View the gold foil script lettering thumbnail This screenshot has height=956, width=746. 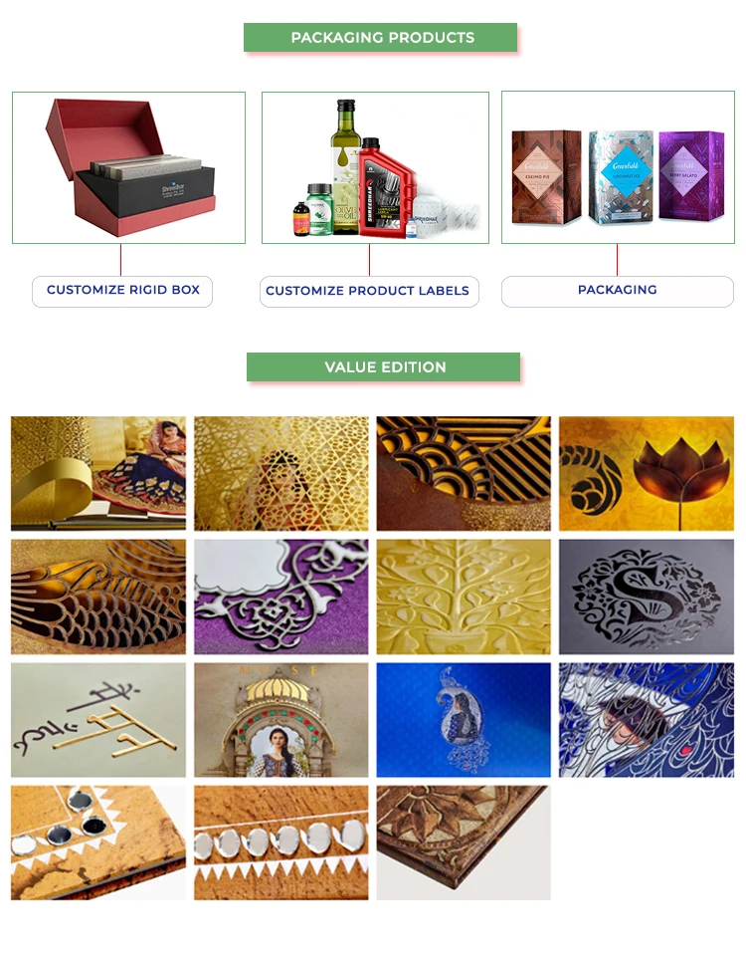pyautogui.click(x=98, y=720)
